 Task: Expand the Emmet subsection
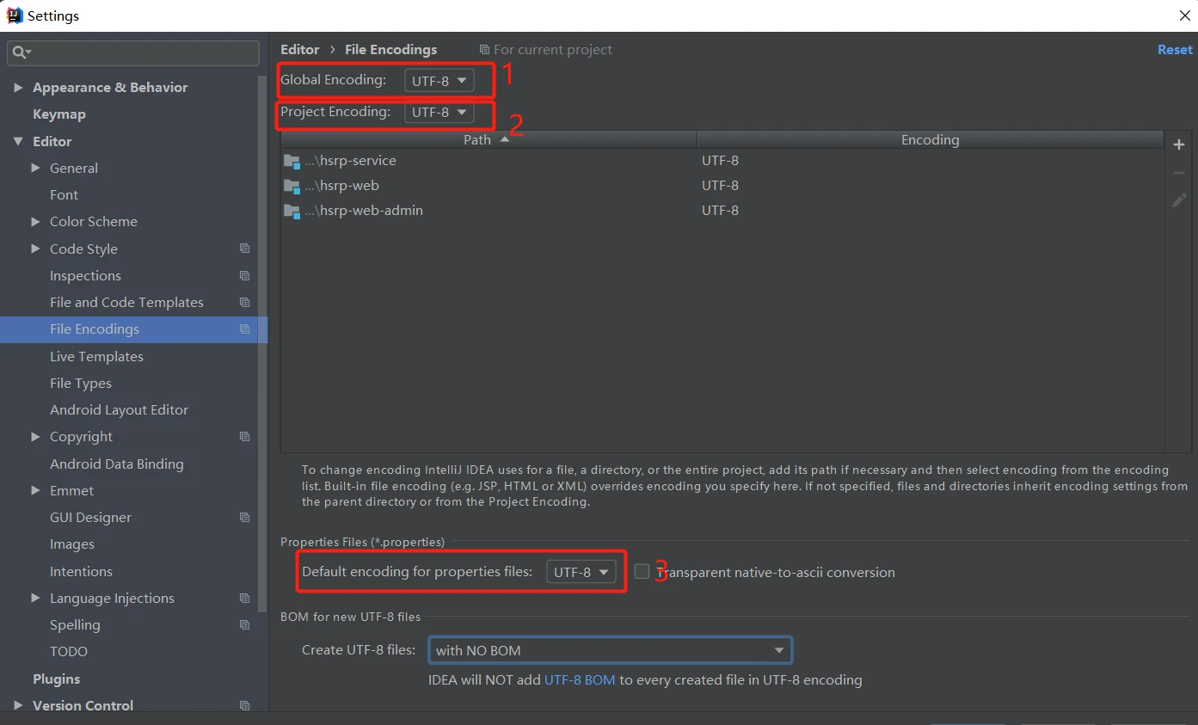tap(35, 490)
